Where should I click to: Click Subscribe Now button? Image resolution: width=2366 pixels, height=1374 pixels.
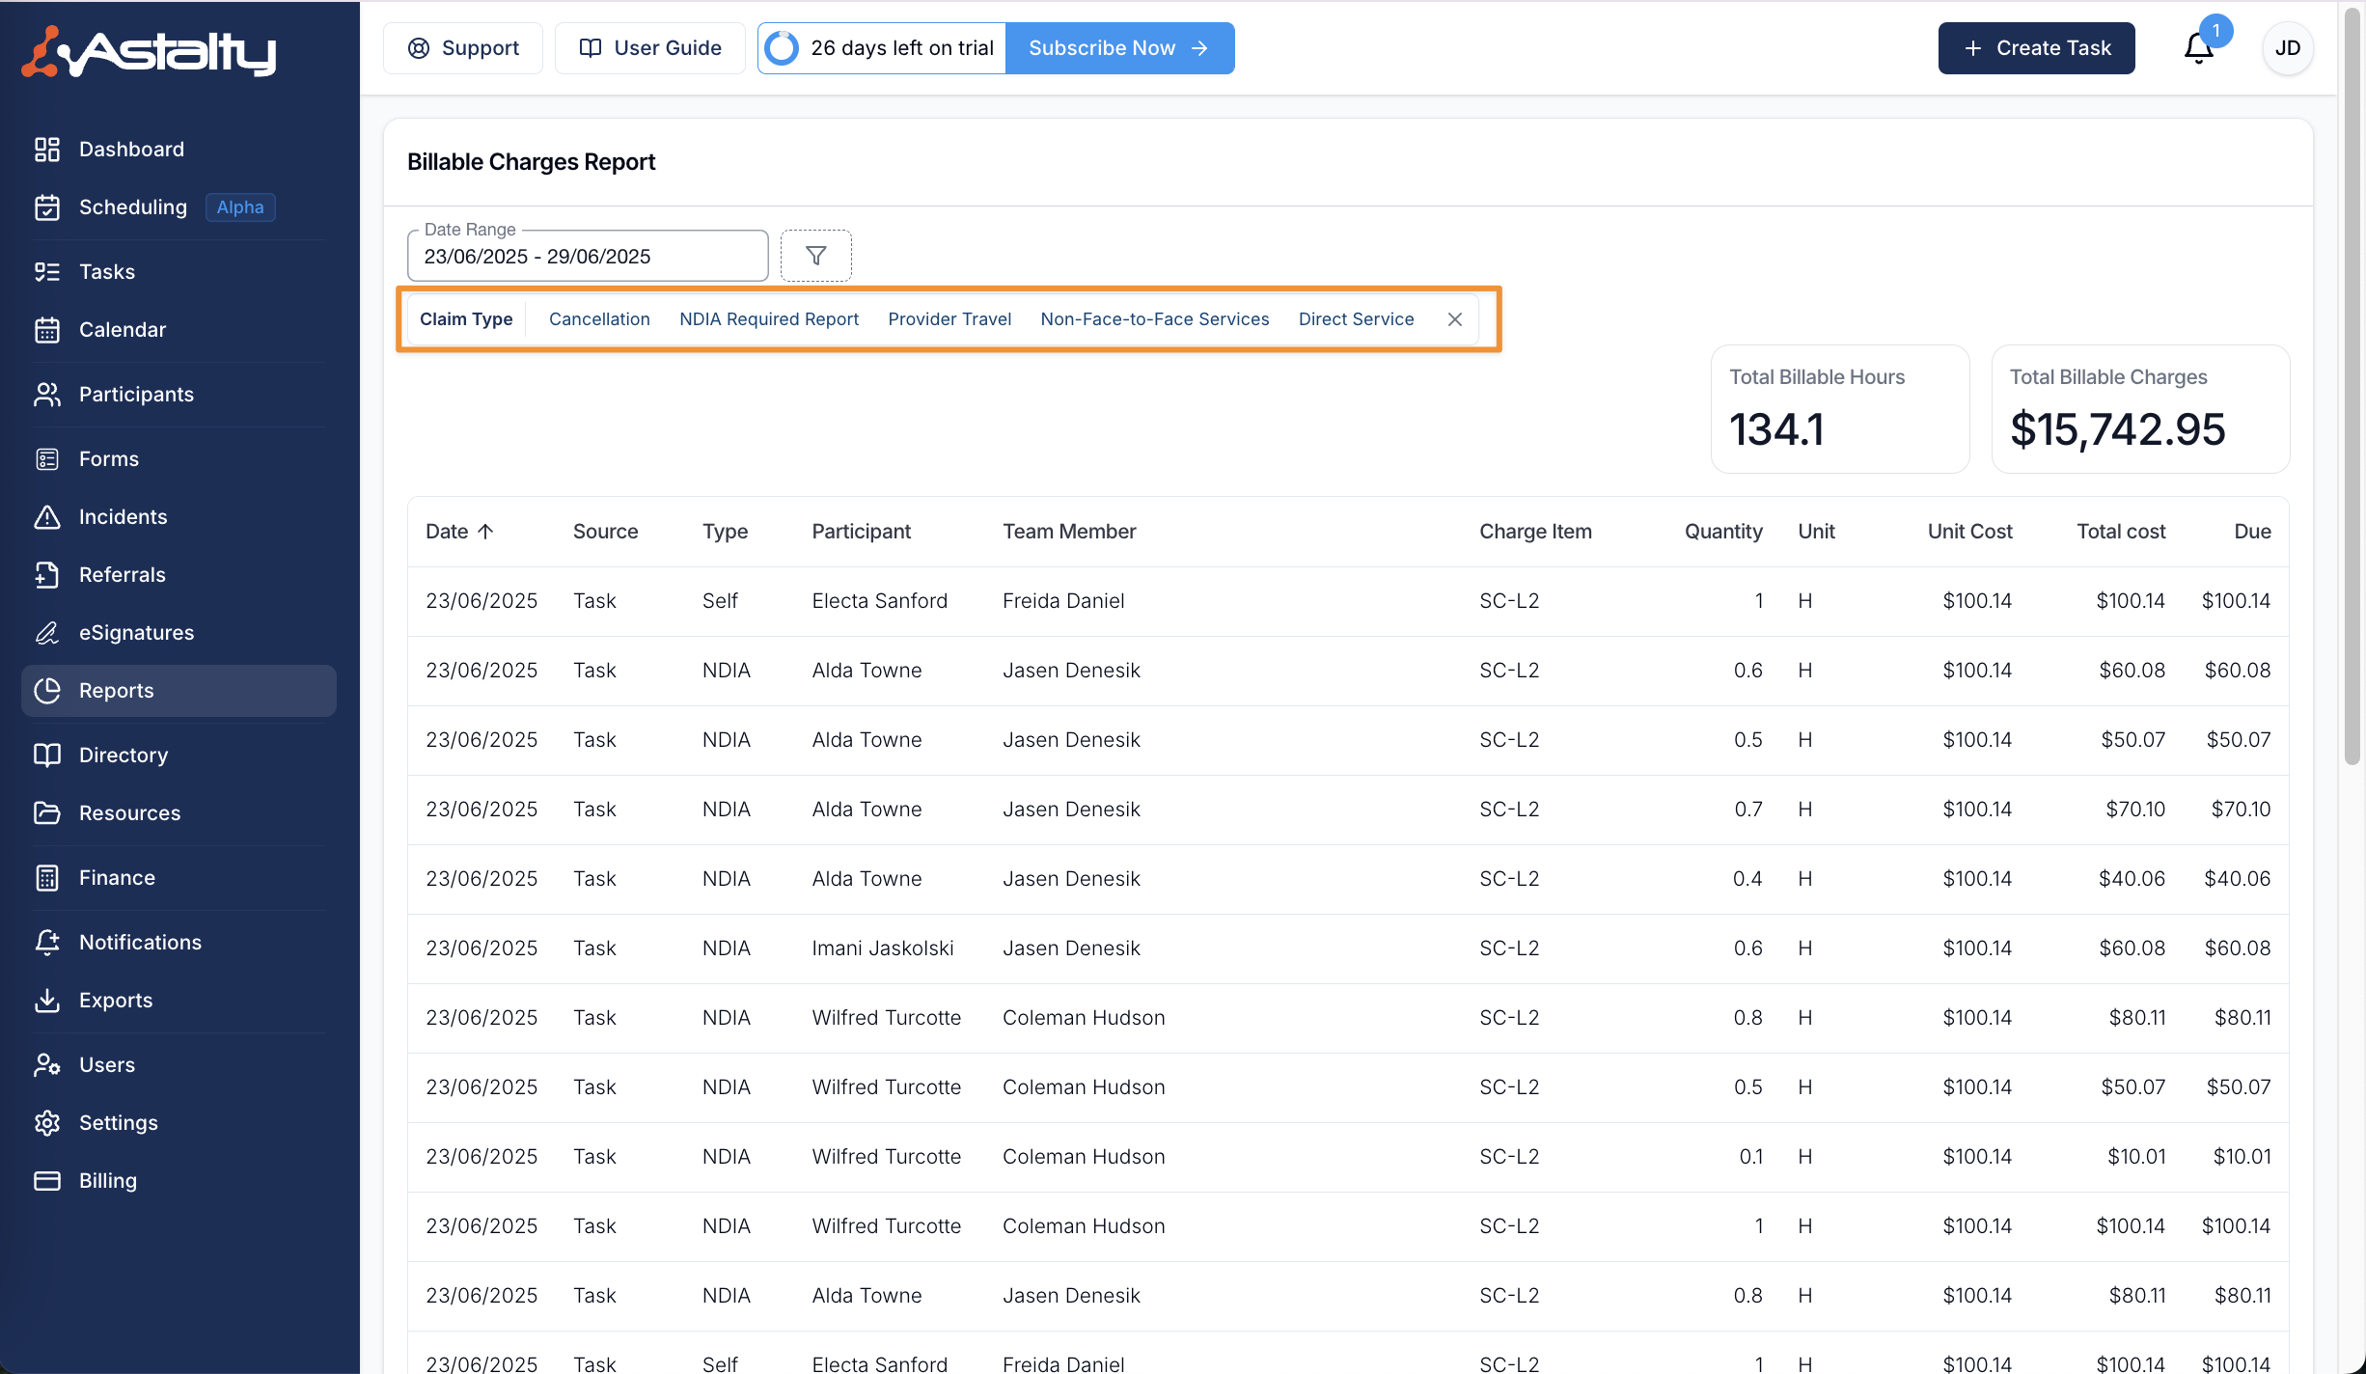(1119, 48)
